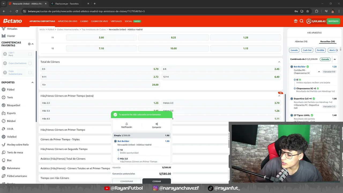Collapse the Combinada de 3 bet

pos(334,59)
